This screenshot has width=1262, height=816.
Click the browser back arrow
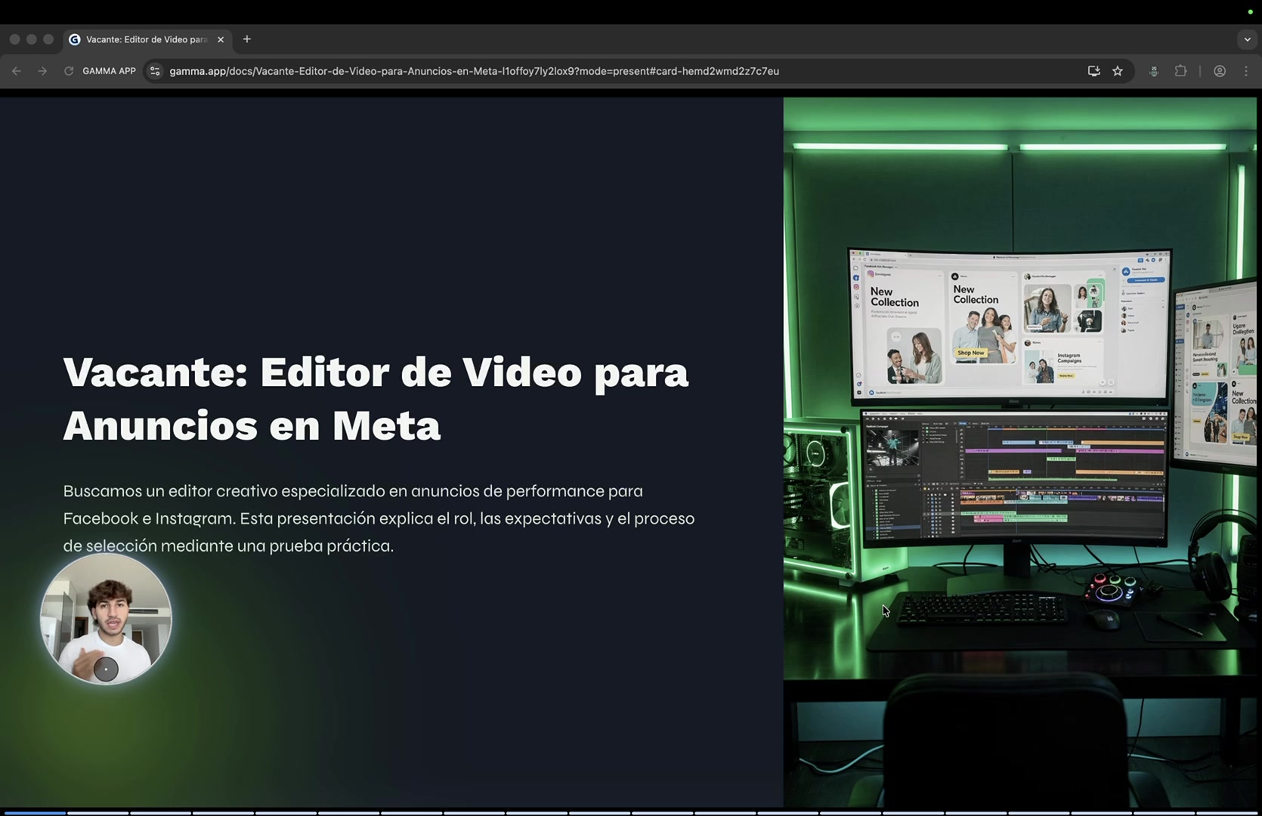click(x=17, y=71)
